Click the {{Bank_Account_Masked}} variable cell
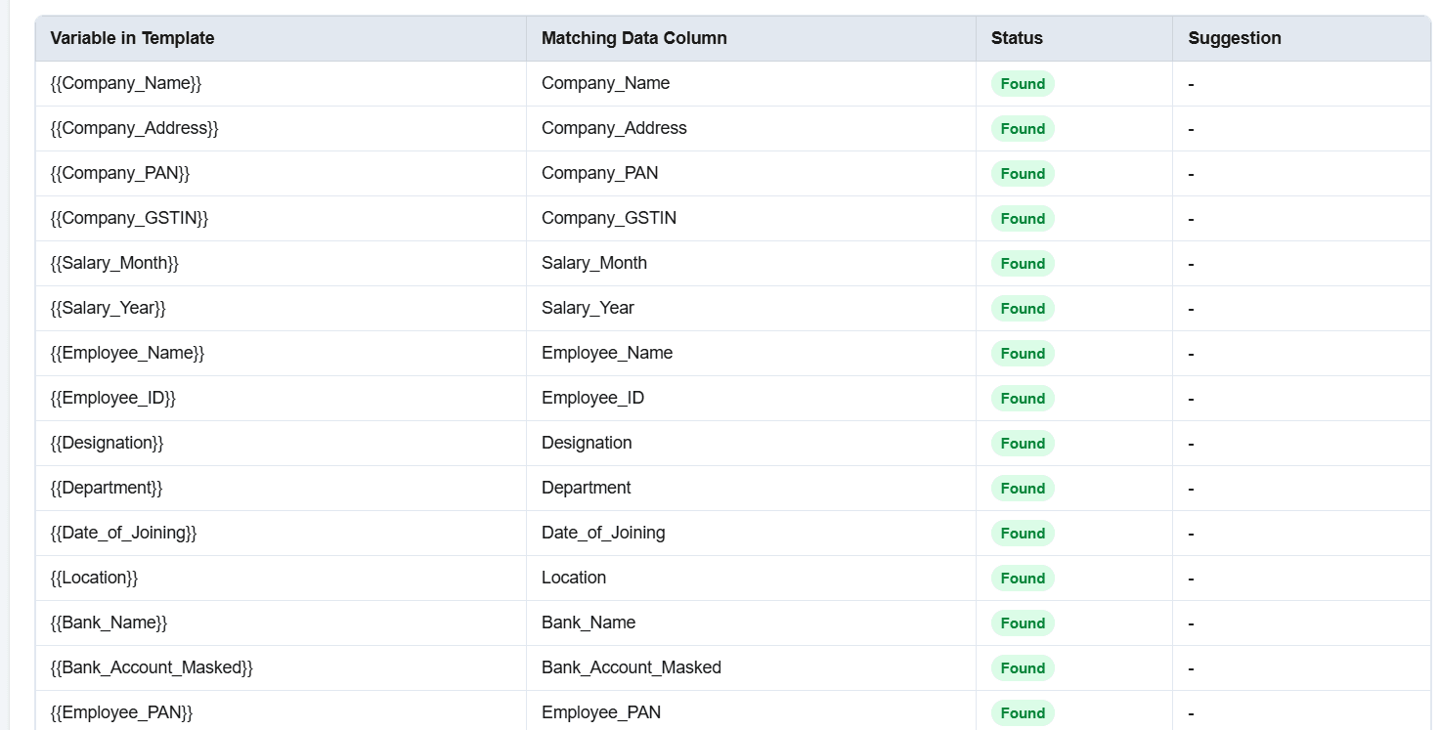This screenshot has width=1439, height=730. 281,667
